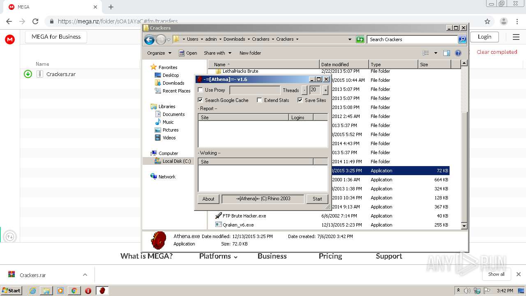
Task: Click the Open toolbar item in Explorer
Action: 188,53
